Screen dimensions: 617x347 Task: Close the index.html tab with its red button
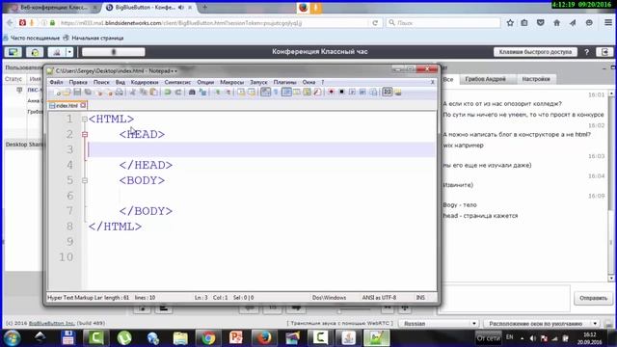(83, 105)
